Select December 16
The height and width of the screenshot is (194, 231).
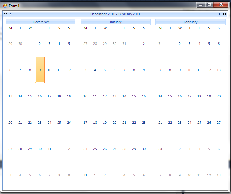tap(40, 96)
